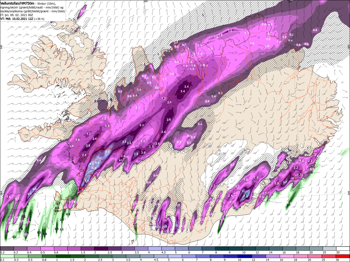Image resolution: width=350 pixels, height=262 pixels.
Task: Click the 9.6 precipitation value in southeast
Action: (x=246, y=196)
